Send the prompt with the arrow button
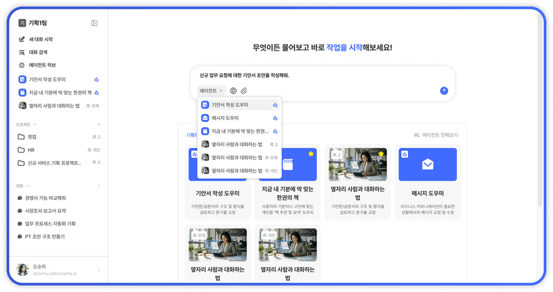This screenshot has width=553, height=292. point(444,91)
